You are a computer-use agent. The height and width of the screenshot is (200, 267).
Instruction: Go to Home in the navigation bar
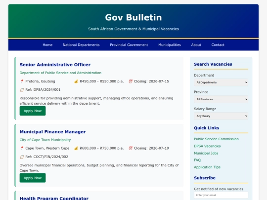point(47,45)
